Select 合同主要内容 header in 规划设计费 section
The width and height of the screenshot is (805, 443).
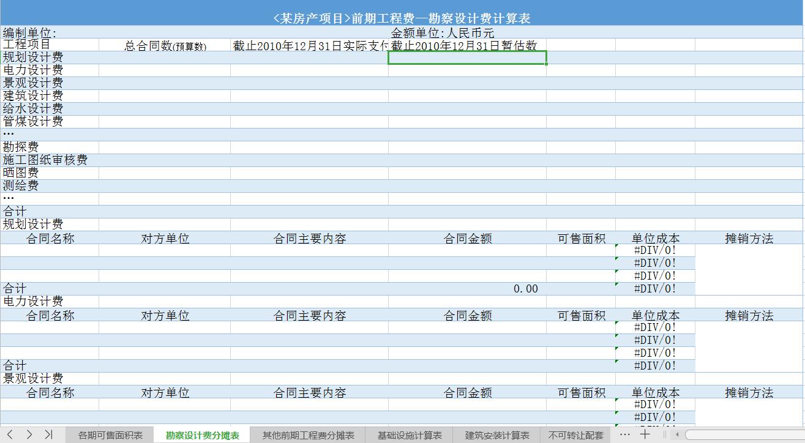tap(309, 238)
